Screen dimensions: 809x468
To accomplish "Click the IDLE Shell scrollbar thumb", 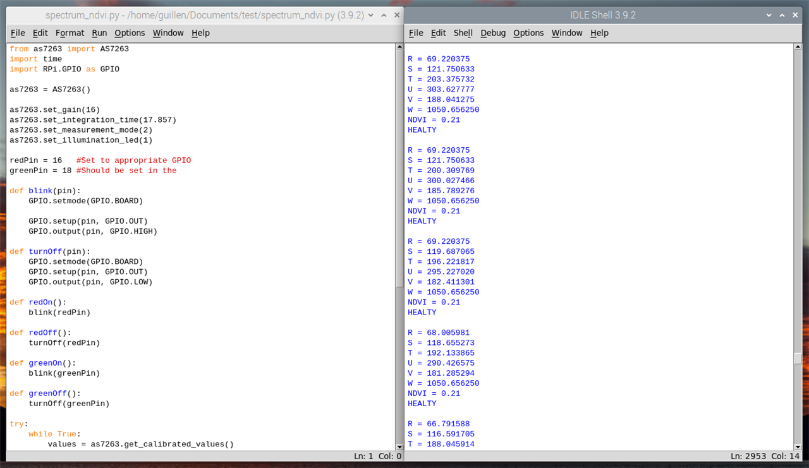I will click(x=798, y=358).
